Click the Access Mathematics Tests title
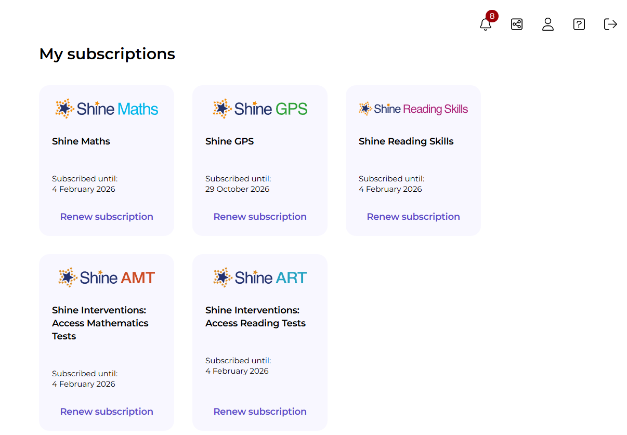 click(100, 323)
